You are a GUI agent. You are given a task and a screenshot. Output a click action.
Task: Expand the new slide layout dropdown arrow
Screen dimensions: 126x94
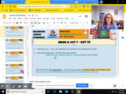tap(7, 23)
